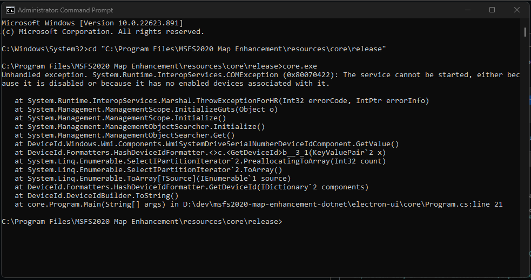The width and height of the screenshot is (531, 280).
Task: Close the Administrator Command Prompt window
Action: point(517,10)
